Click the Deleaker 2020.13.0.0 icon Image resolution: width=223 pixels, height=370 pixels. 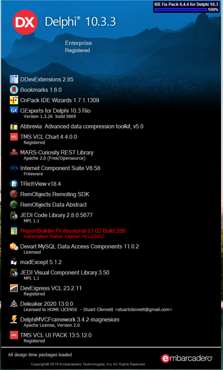pyautogui.click(x=14, y=304)
